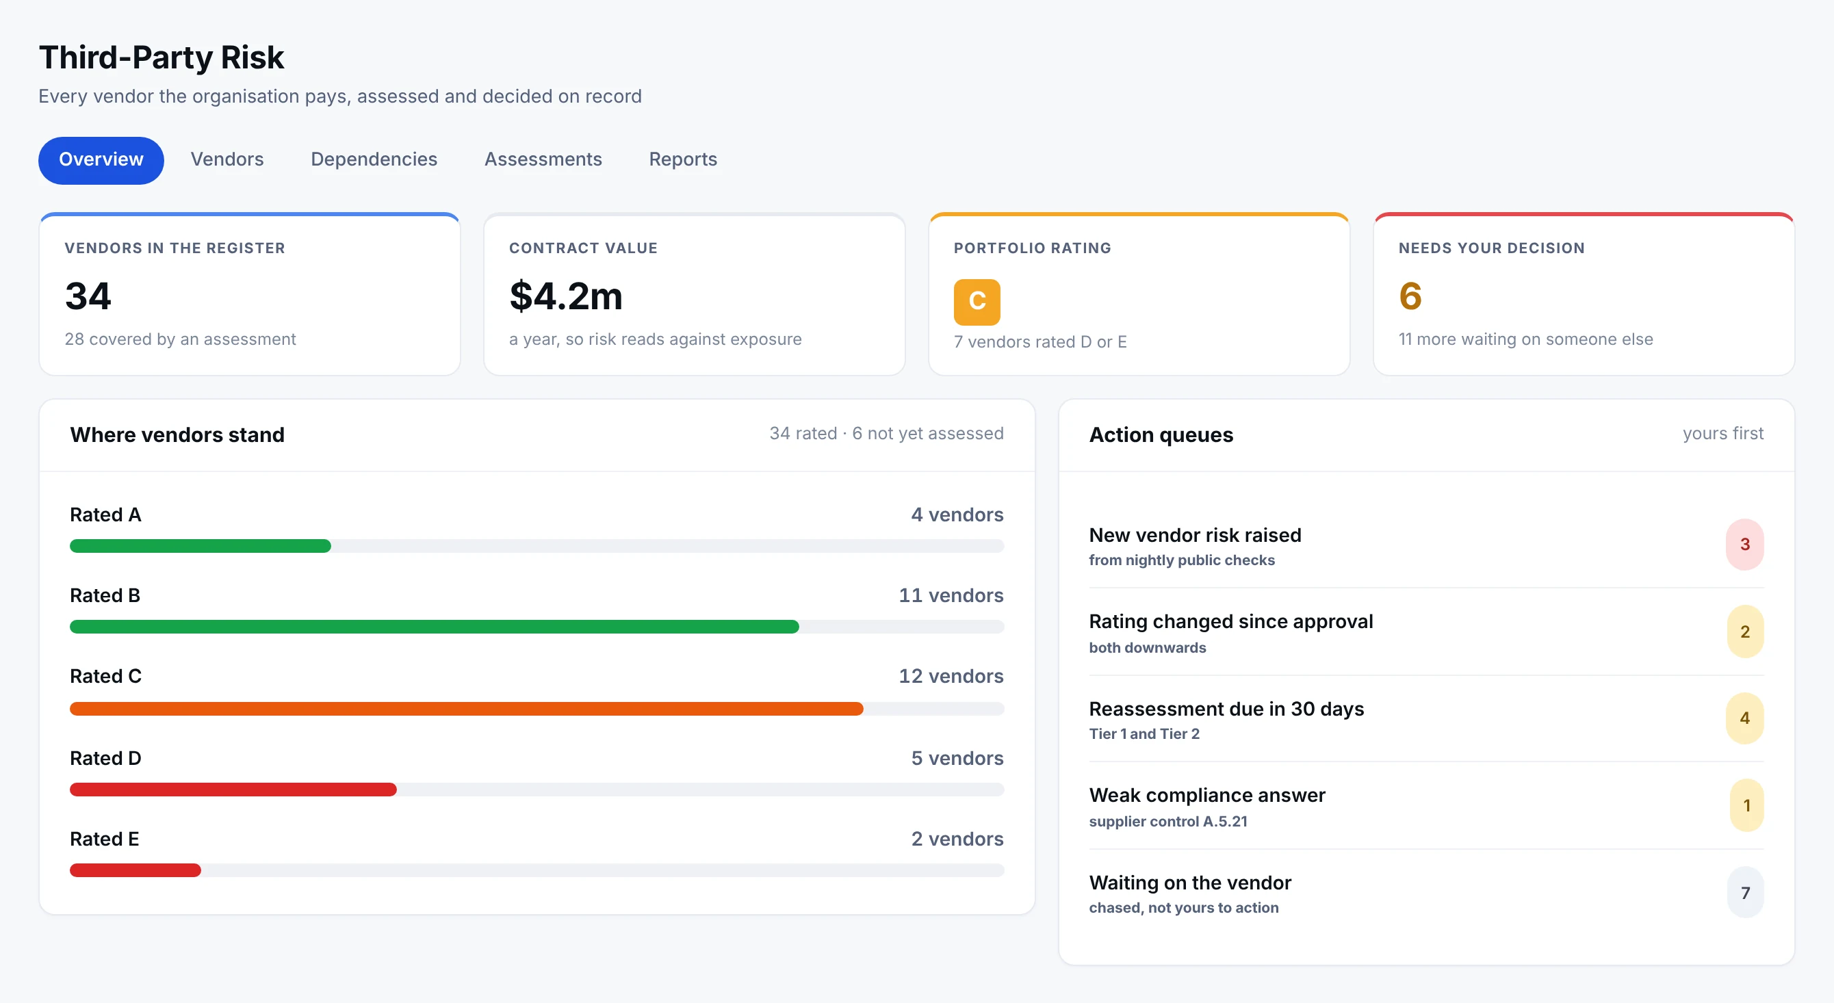
Task: Open the Dependencies tab
Action: 374,159
